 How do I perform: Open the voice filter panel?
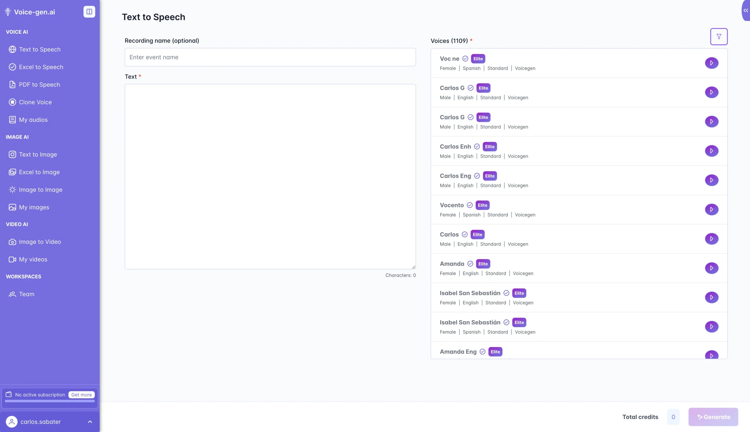(719, 36)
